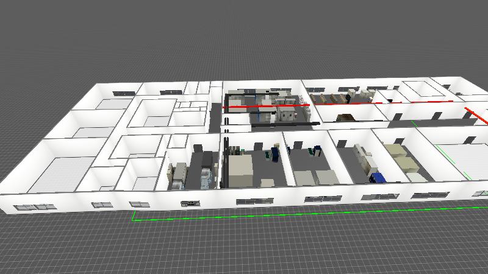Click the dark corridor floor beside the equipment room
The width and height of the screenshot is (488, 274).
(215, 116)
